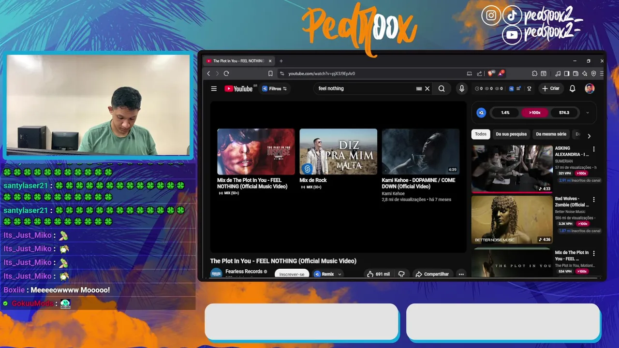Submit search with the magnifier button
Screen dimensions: 619x348
(442, 88)
